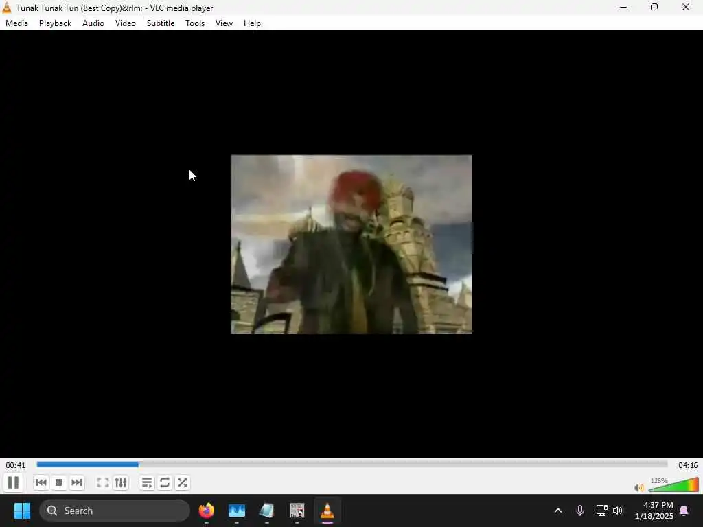Open microphone tray icon
The image size is (703, 527).
579,511
